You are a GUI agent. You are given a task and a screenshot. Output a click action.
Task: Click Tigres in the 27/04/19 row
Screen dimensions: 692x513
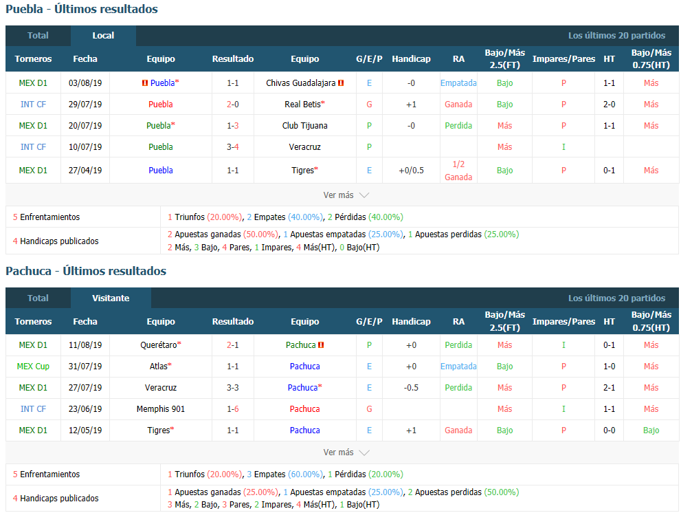coord(303,171)
